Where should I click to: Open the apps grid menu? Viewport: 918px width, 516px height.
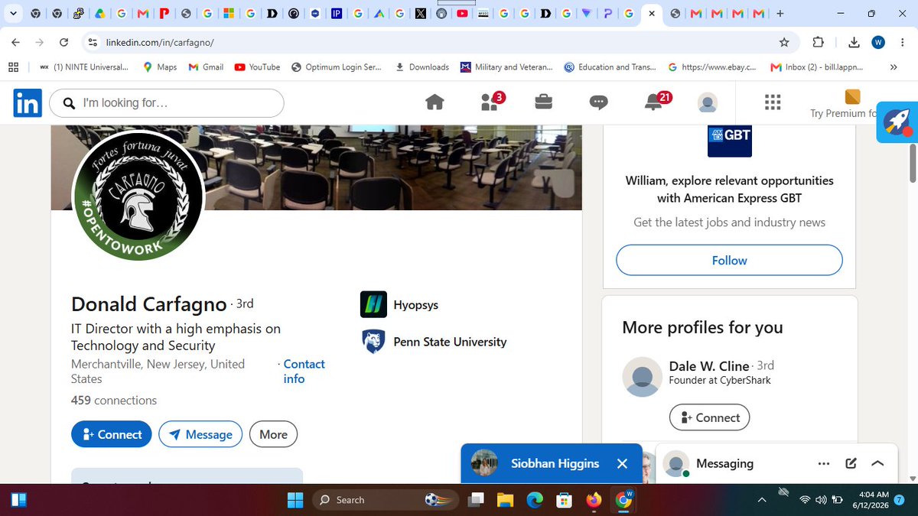pyautogui.click(x=773, y=102)
